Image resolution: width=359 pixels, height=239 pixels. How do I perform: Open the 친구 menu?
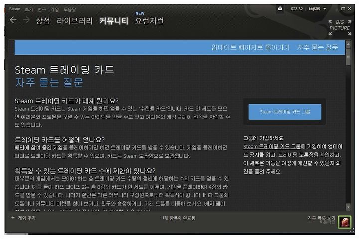tap(42, 9)
